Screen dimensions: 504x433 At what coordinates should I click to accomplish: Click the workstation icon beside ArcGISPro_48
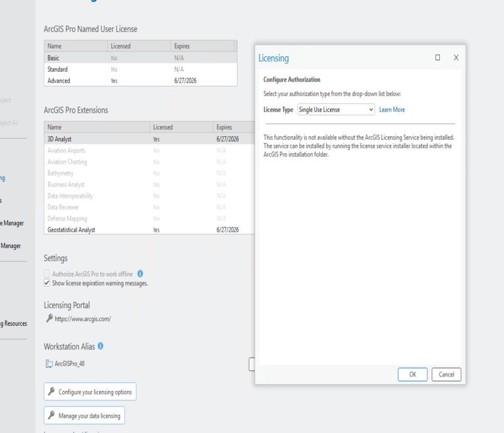point(49,364)
